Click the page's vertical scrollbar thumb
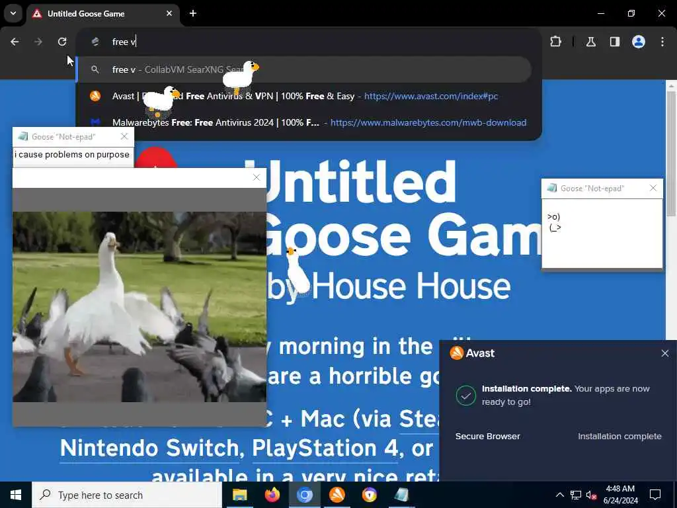 [671, 153]
